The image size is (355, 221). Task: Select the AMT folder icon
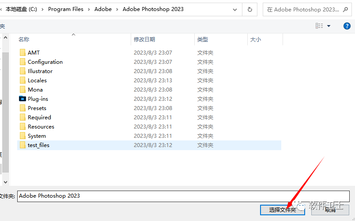[x=23, y=52]
